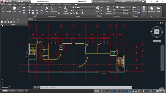Screen dimensions: 166x93
Task: Click the Match Properties tool
Action: pos(109,10)
